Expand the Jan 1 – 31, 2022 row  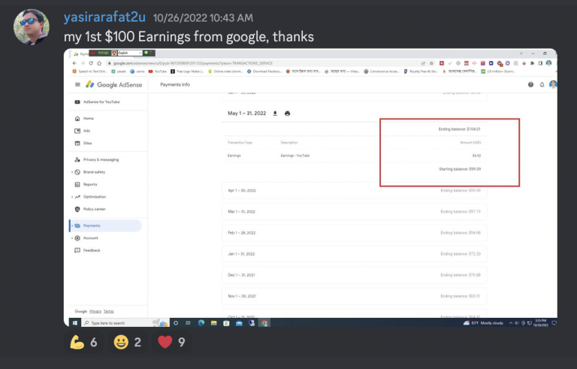(354, 254)
